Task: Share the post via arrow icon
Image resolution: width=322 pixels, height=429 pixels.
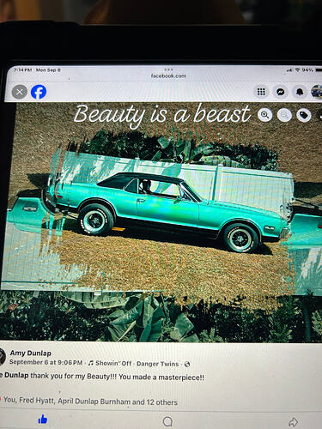Action: 293,422
